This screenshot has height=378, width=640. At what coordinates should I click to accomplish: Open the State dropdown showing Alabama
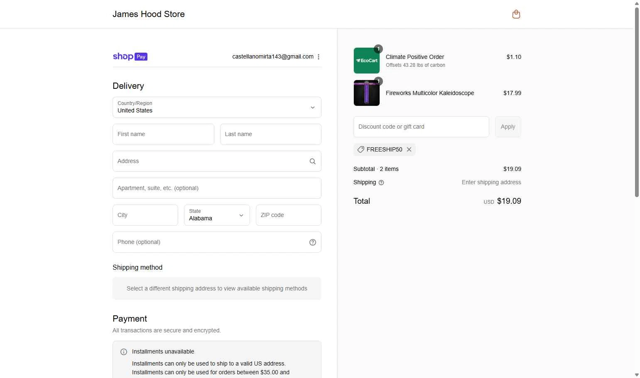(217, 215)
